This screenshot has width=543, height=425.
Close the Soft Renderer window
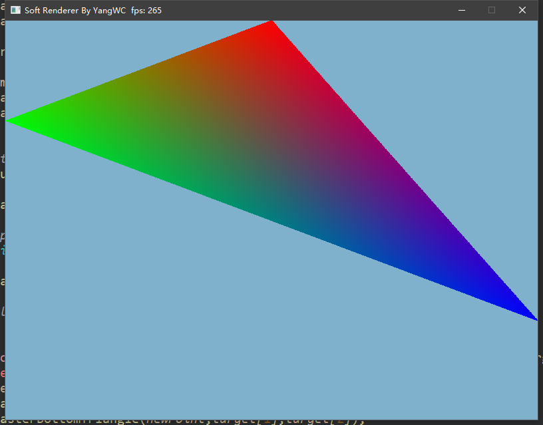(x=522, y=11)
